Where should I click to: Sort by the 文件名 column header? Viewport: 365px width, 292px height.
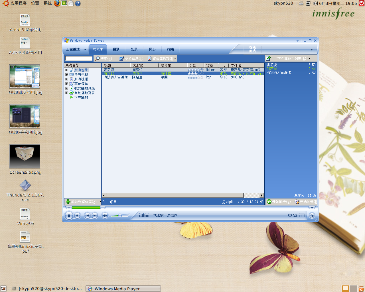[246, 65]
